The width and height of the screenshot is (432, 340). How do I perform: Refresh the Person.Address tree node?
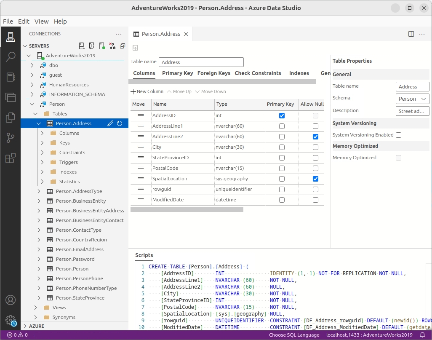point(120,123)
